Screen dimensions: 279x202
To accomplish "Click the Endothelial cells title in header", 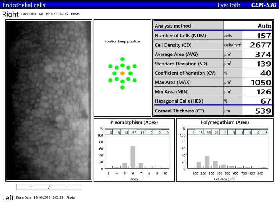I will coord(24,5).
